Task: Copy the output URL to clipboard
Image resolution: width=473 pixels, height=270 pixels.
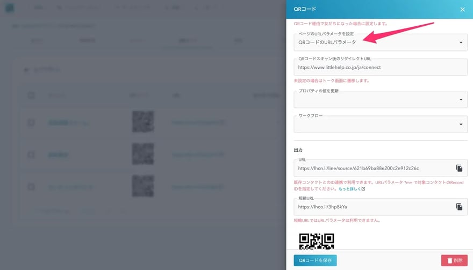Action: pyautogui.click(x=459, y=168)
